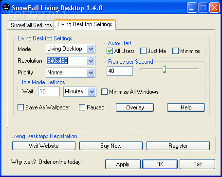Viewport: 222px width, 177px height.
Task: Minimize the SnowFall window
Action: point(191,8)
